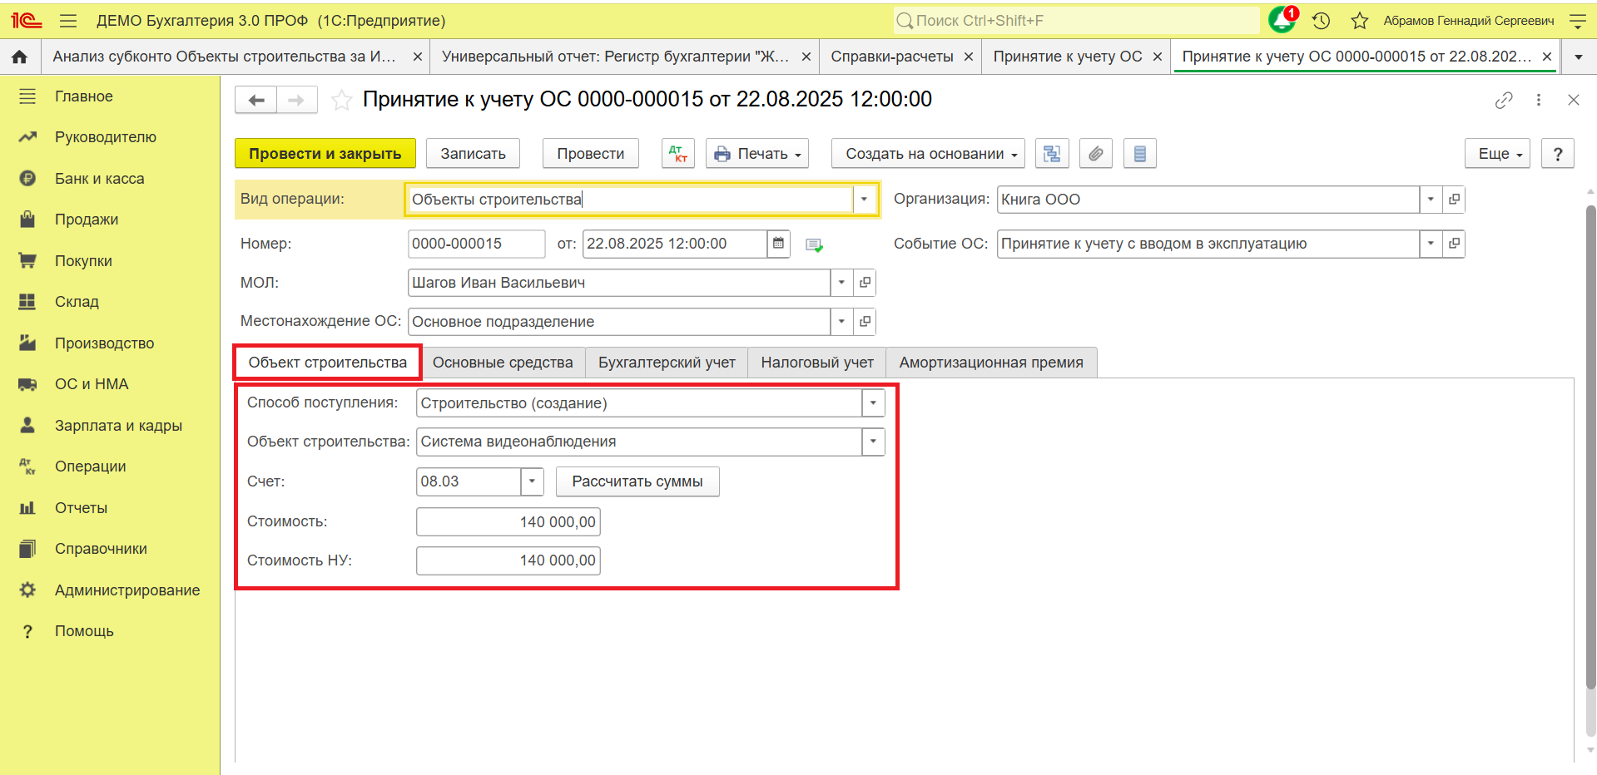The width and height of the screenshot is (1597, 775).
Task: Add document to favorites star icon
Action: point(341,101)
